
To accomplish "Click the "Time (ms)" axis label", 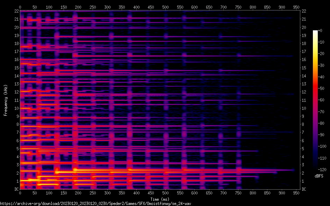I will click(160, 199).
